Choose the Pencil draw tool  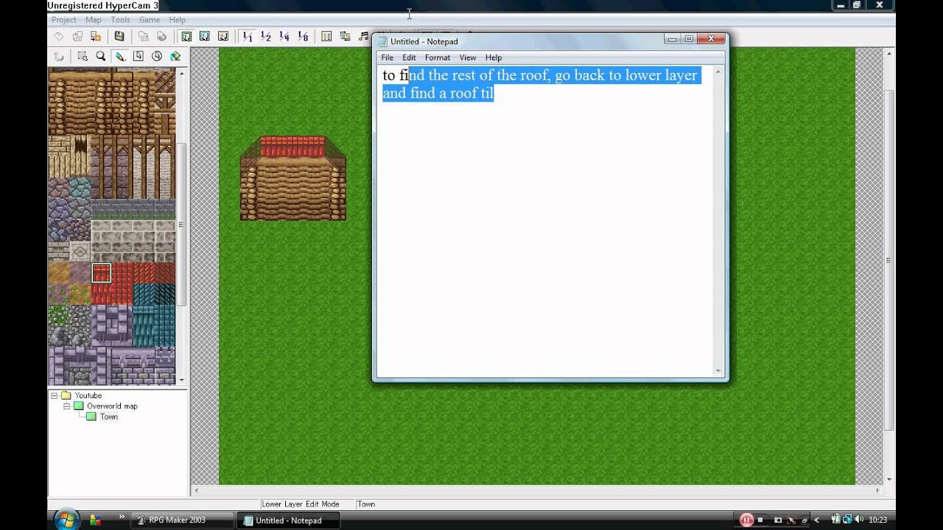tap(120, 56)
